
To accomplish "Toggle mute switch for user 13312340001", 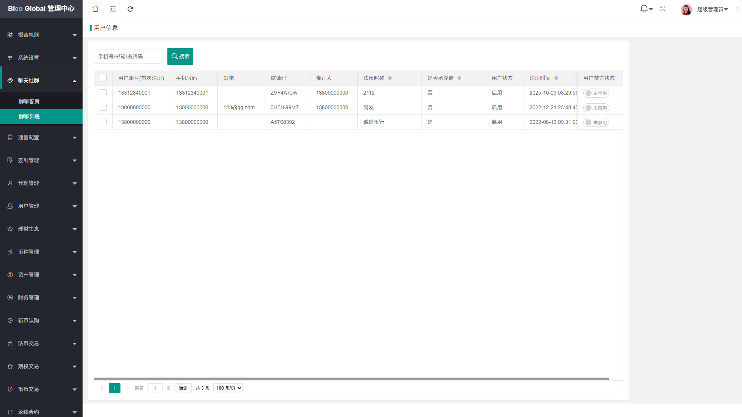I will (596, 93).
